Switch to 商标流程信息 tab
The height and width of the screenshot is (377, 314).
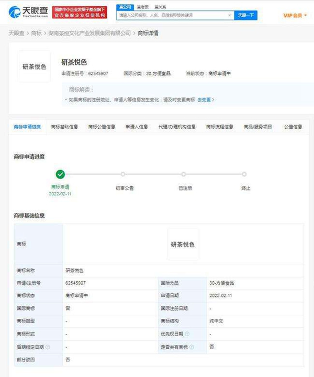tap(220, 127)
